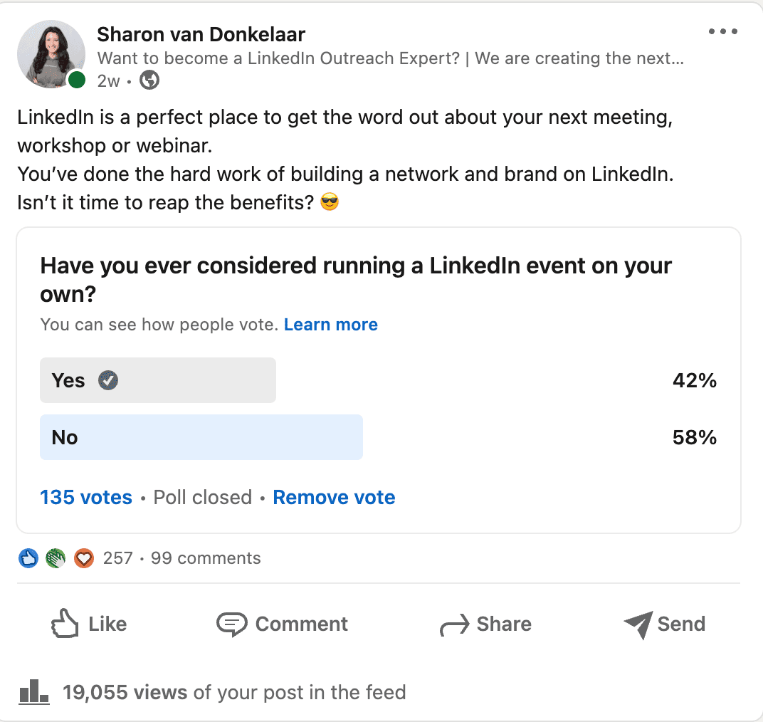This screenshot has height=722, width=763.
Task: Open the Learn more link
Action: pos(331,324)
